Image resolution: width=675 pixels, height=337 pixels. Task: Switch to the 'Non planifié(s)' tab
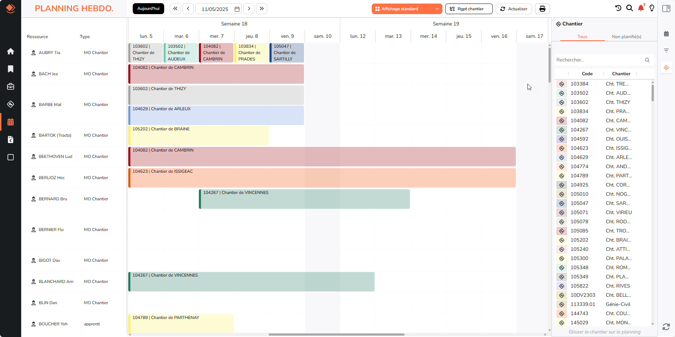tap(627, 36)
